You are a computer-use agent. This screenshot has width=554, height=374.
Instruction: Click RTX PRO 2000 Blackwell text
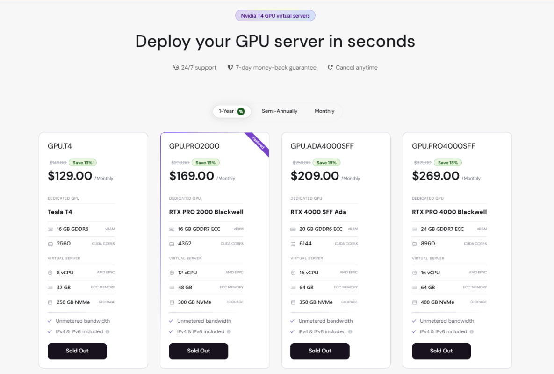(x=206, y=212)
